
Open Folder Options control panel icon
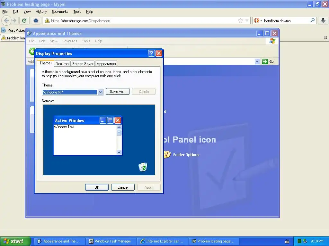pos(182,155)
